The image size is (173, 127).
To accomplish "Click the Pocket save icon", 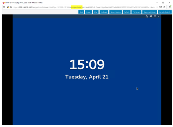I will (160, 7).
